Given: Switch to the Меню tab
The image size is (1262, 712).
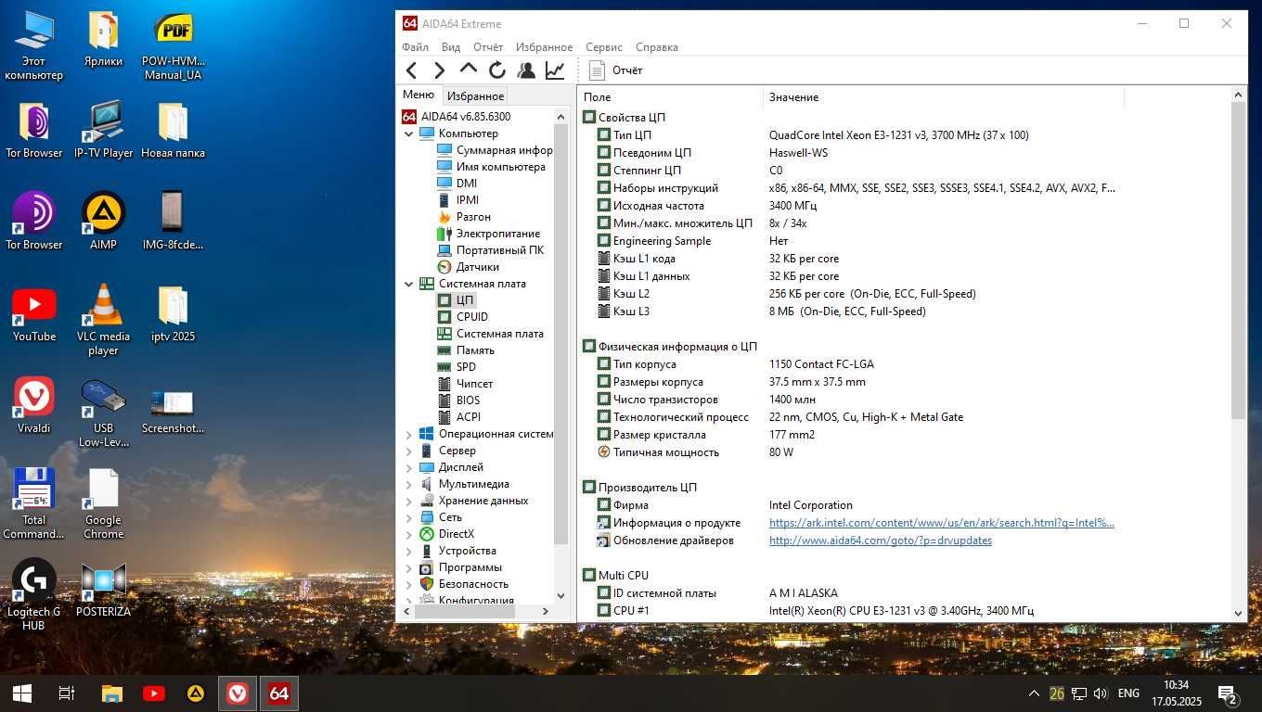Looking at the screenshot, I should tap(419, 95).
